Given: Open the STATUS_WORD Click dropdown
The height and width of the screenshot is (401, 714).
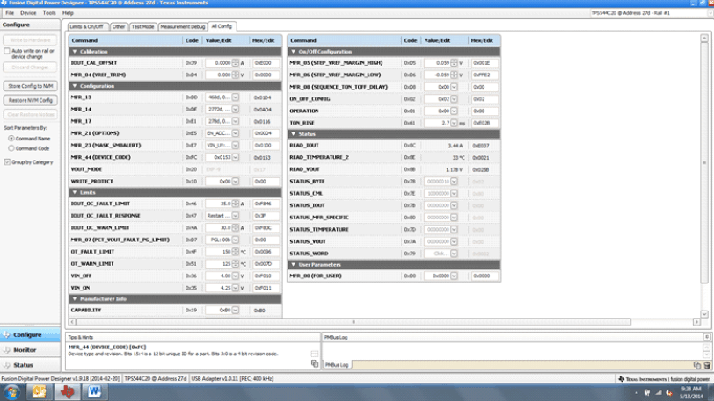Looking at the screenshot, I should (x=454, y=254).
